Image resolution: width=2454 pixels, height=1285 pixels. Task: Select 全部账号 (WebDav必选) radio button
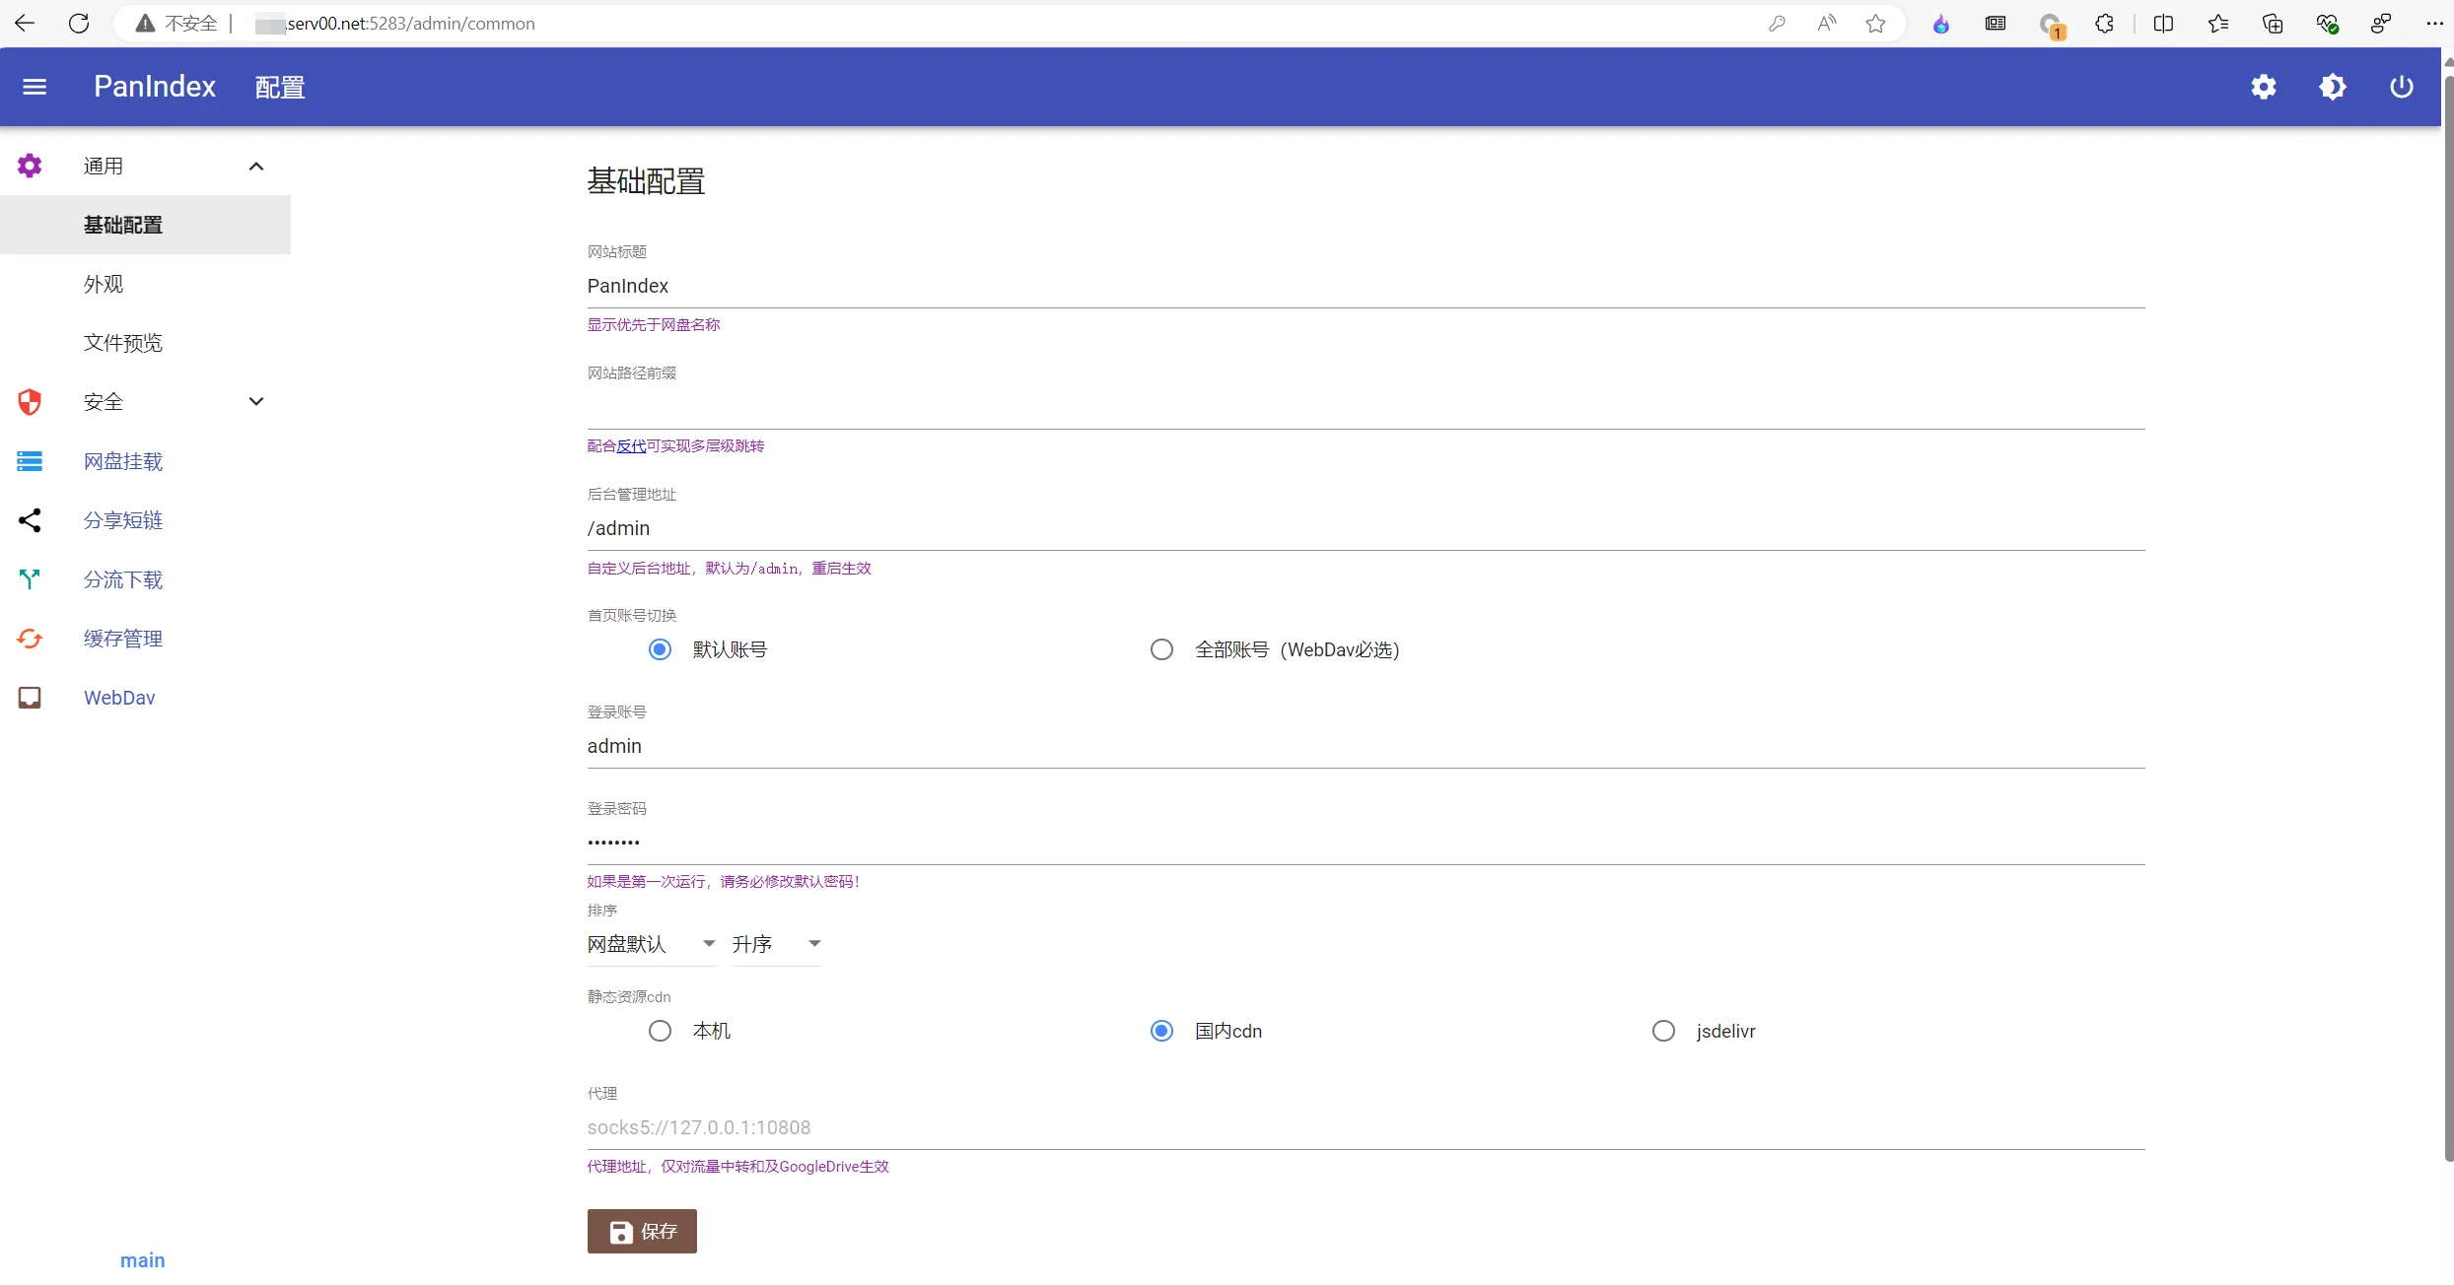coord(1161,649)
